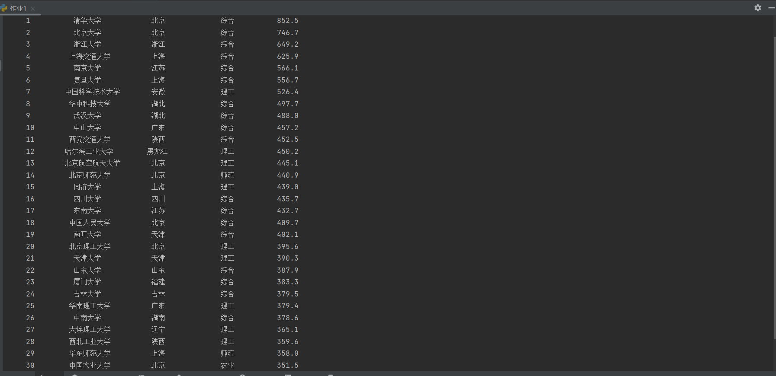The image size is (776, 376).
Task: Click the 厦门大学 entry
Action: pos(87,282)
